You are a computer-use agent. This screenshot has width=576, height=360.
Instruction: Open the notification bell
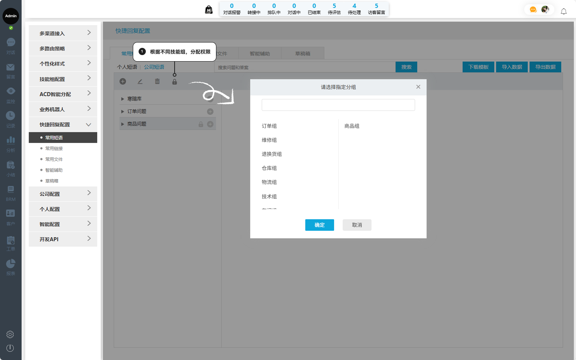pos(564,12)
